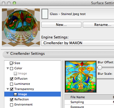Click the Sampling row

point(89,102)
